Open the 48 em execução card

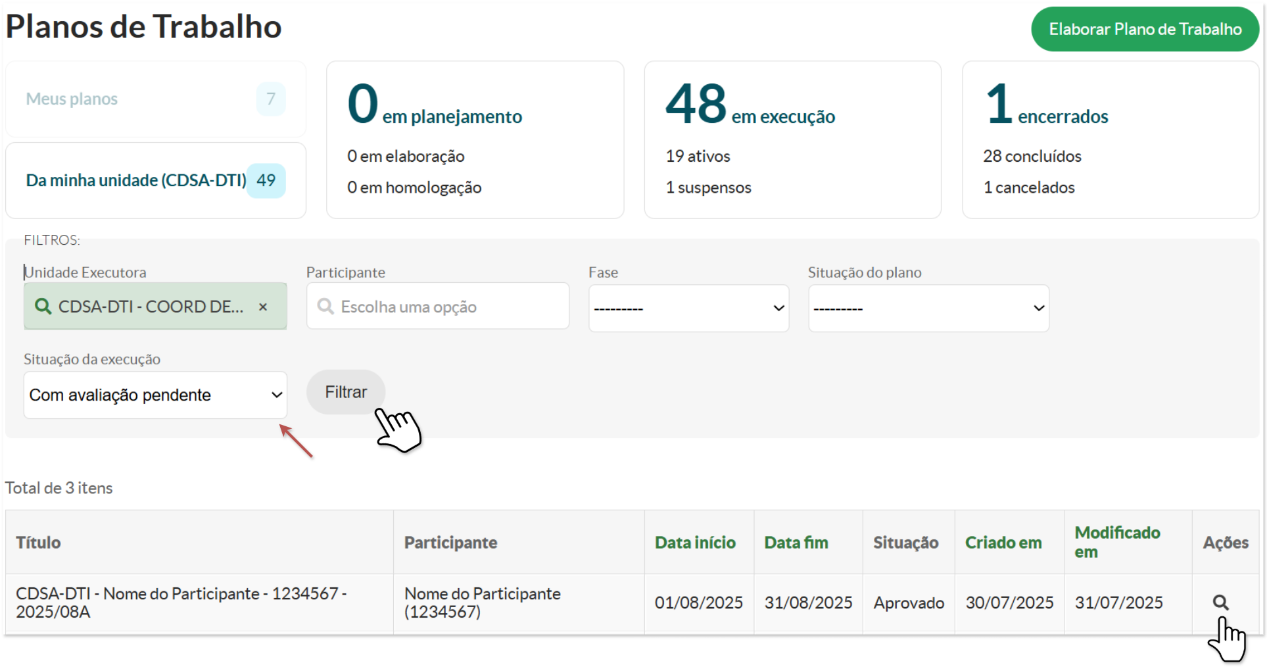(x=792, y=139)
